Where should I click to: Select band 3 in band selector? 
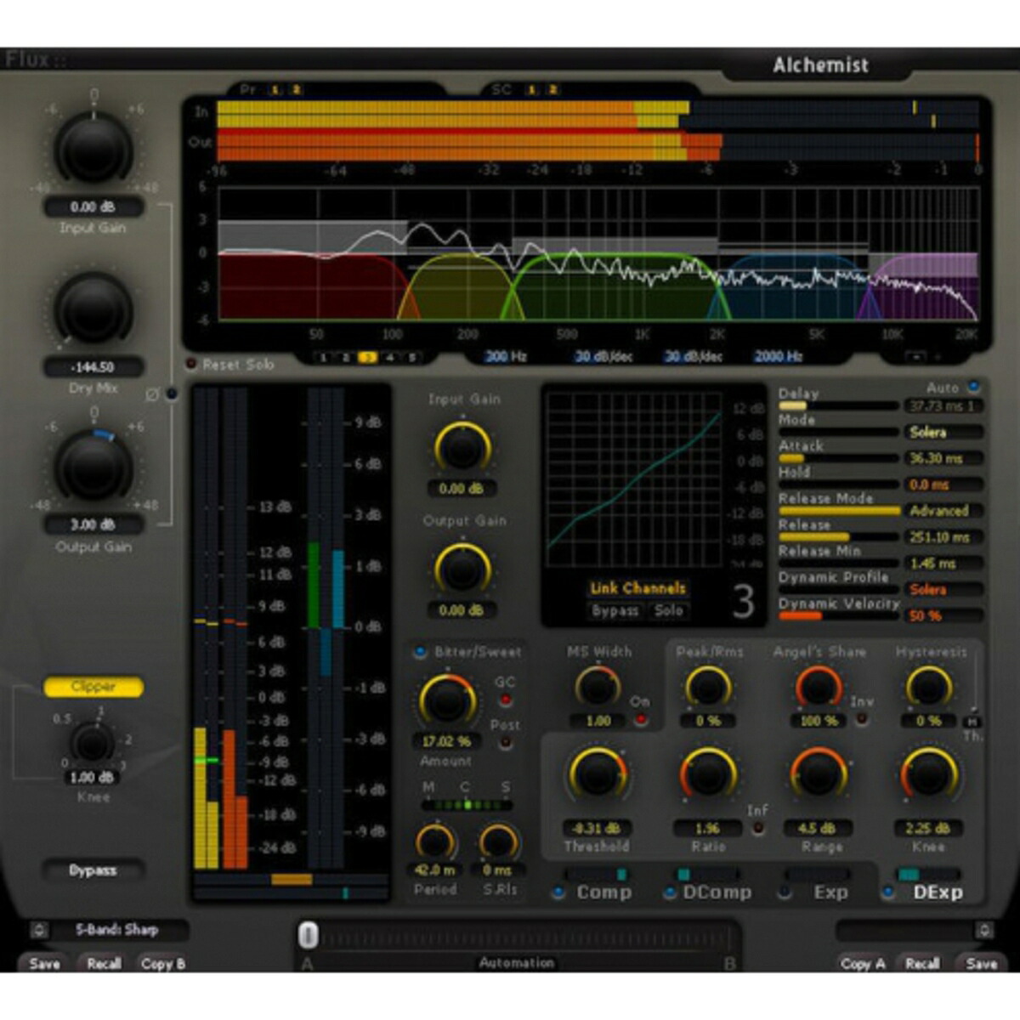click(367, 358)
